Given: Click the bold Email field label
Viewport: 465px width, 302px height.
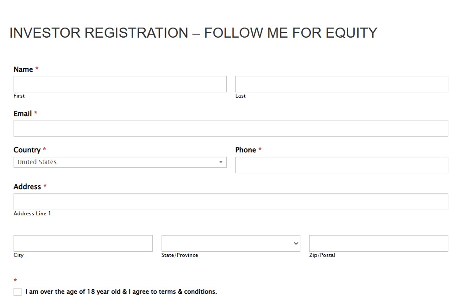Looking at the screenshot, I should 23,113.
